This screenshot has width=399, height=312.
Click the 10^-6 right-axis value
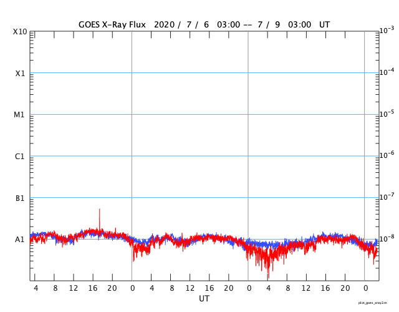tap(387, 155)
